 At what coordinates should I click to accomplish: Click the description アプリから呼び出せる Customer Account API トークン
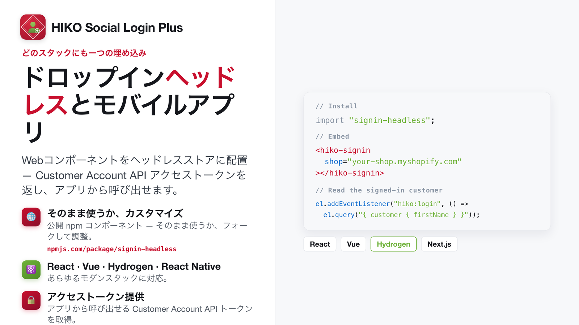coord(150,314)
